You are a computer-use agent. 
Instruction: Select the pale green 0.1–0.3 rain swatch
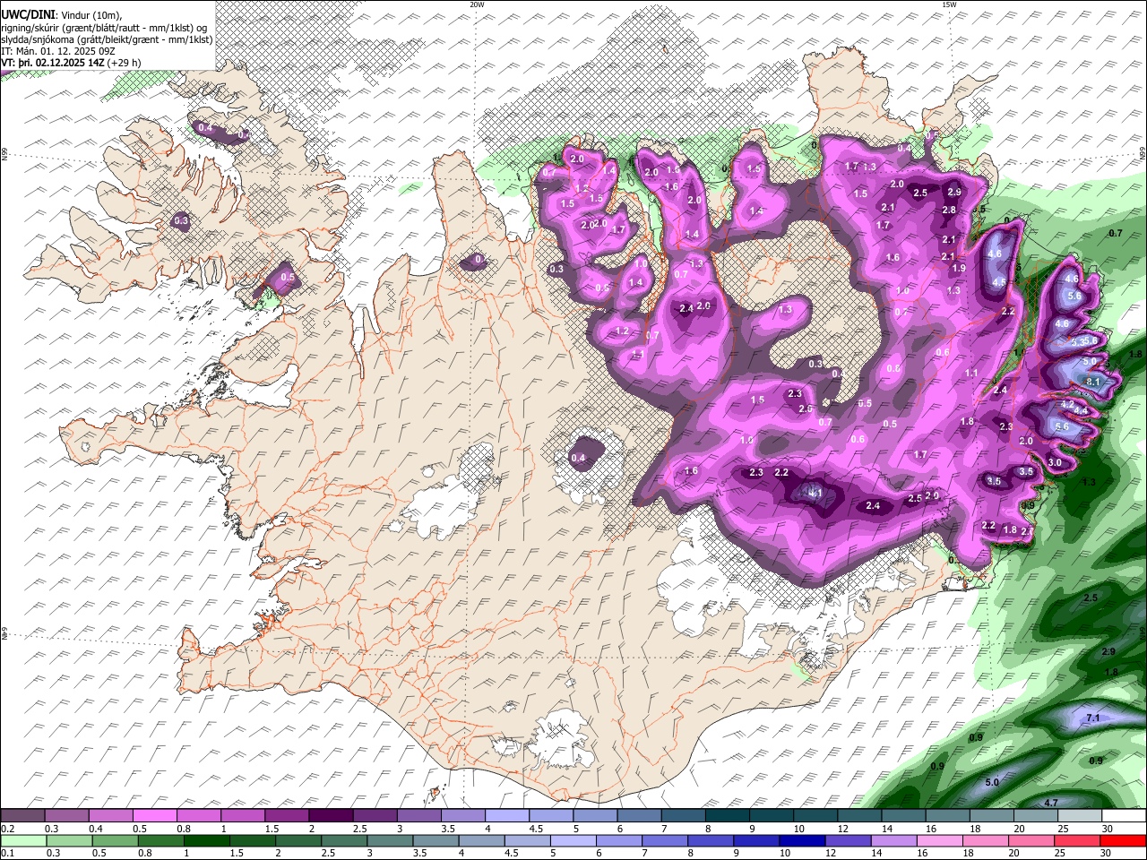pos(22,840)
